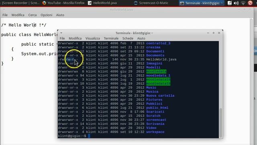Image resolution: width=257 pixels, height=145 pixels.
Task: Open Modifica menu in Terminale window
Action: (75, 38)
